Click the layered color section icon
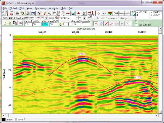This screenshot has height=123, width=164. pos(110,13)
